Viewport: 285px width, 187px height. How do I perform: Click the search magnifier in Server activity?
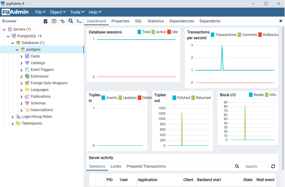[x=237, y=166]
